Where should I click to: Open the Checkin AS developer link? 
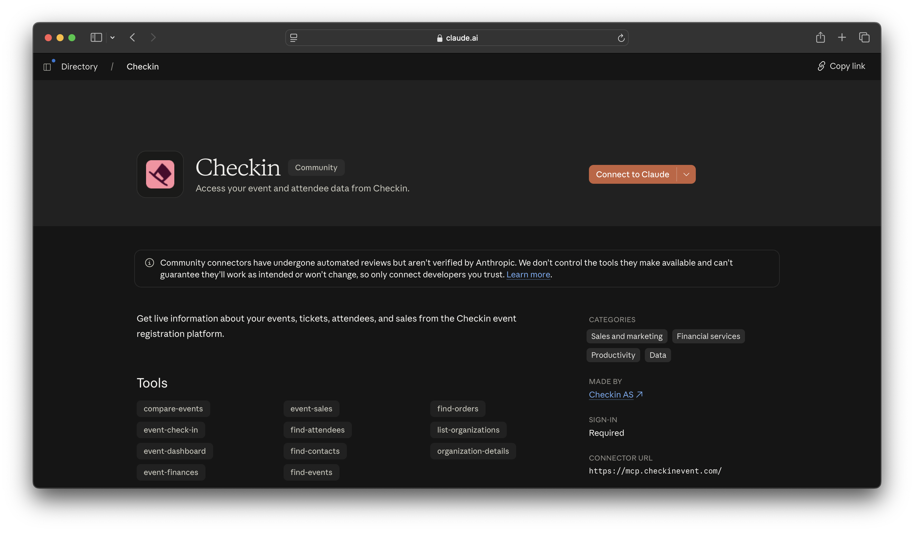coord(611,395)
